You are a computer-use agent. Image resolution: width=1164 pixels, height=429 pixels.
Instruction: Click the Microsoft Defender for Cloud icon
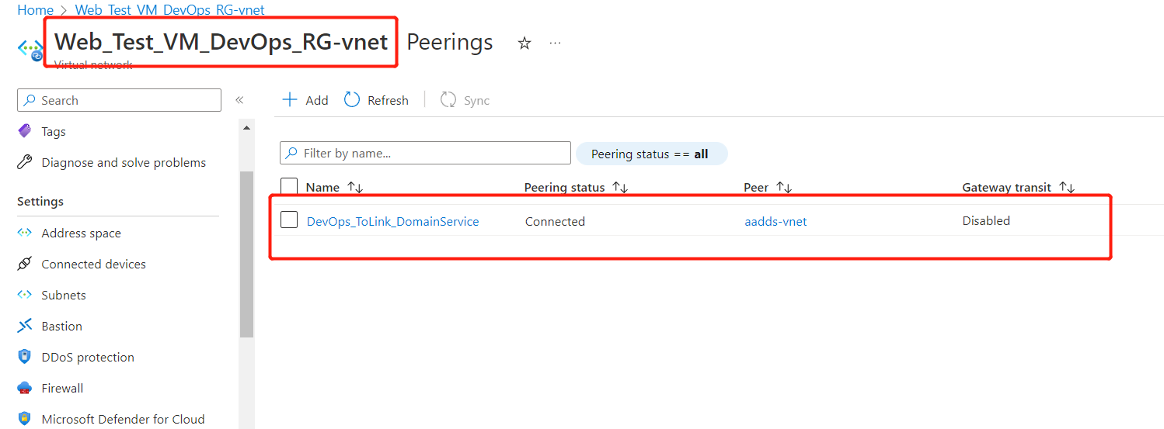(x=25, y=419)
